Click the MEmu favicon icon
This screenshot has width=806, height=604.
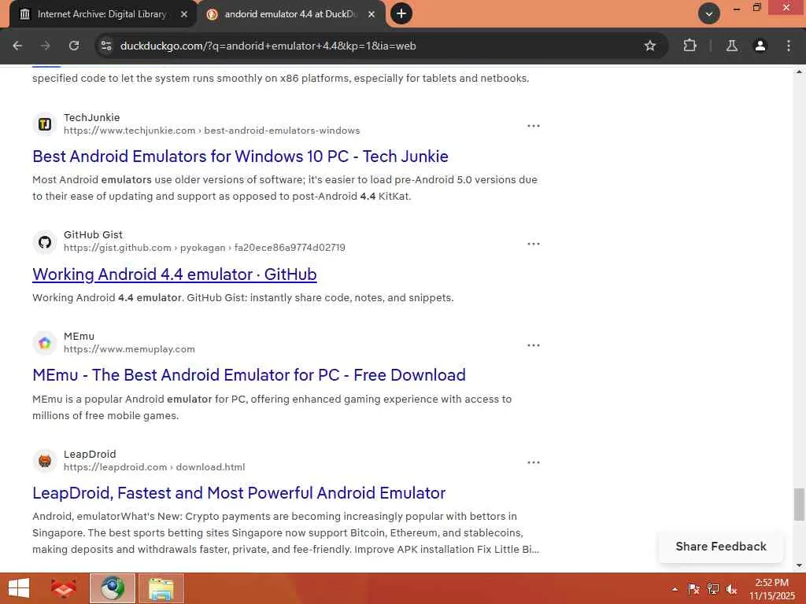(x=45, y=343)
